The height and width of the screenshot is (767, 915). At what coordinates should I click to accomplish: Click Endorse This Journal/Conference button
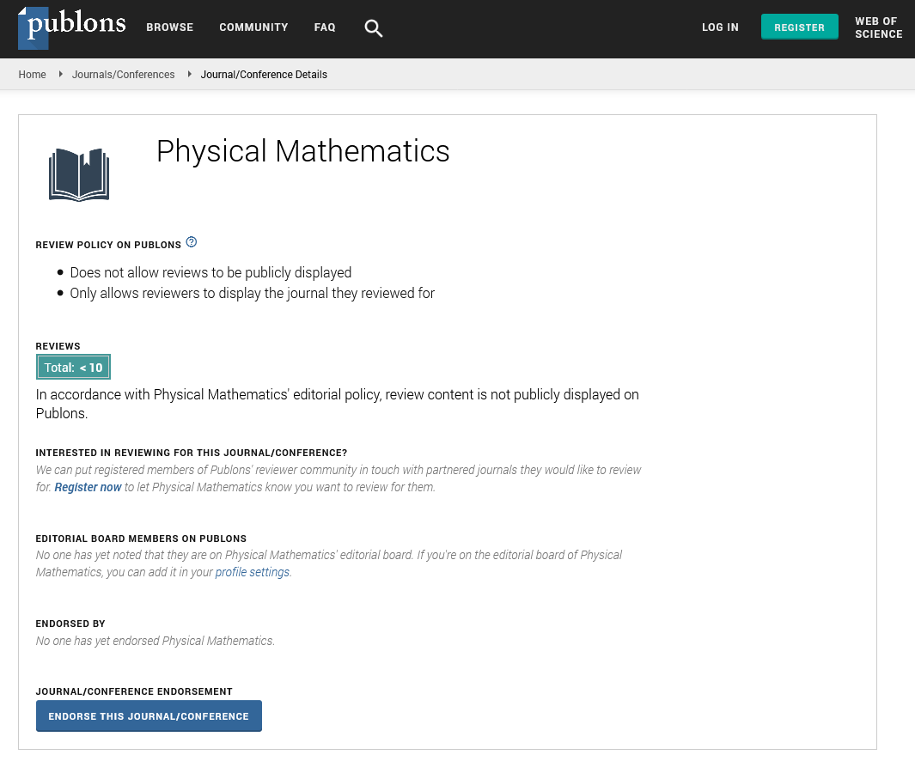149,715
